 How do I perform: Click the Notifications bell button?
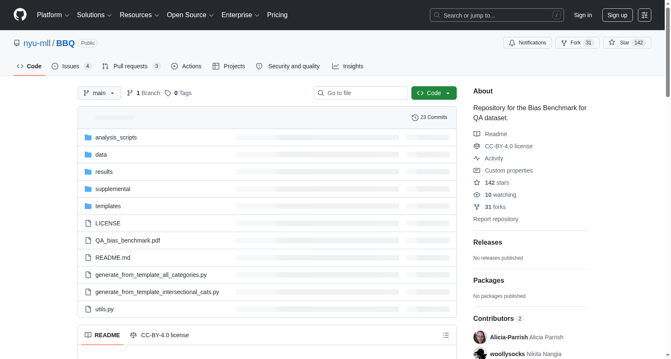click(528, 43)
